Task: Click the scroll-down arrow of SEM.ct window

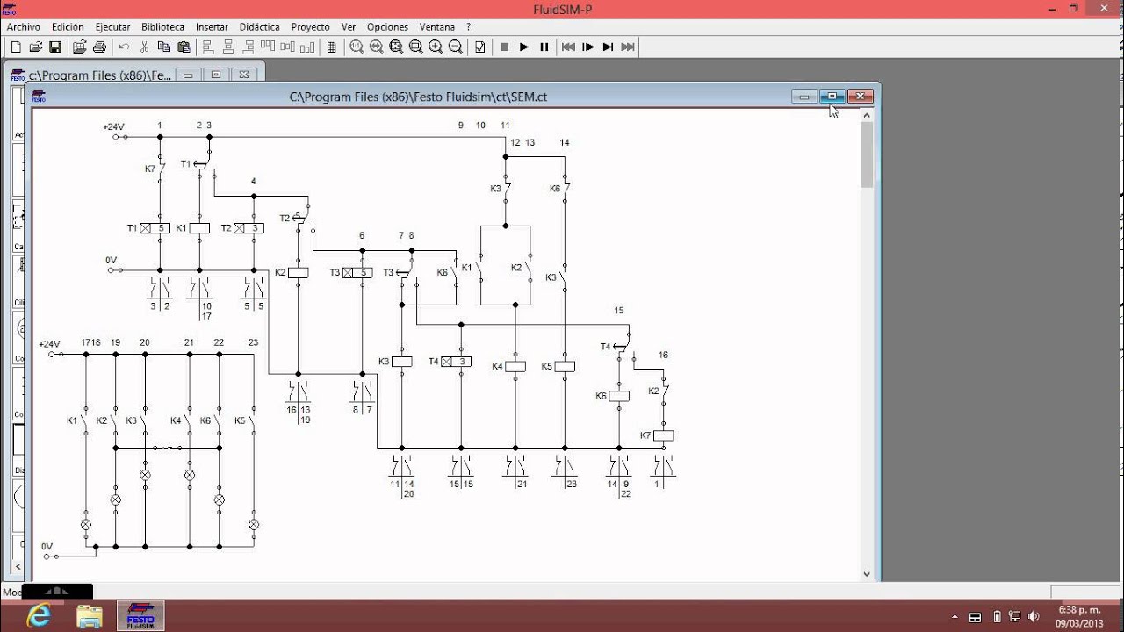Action: point(867,574)
